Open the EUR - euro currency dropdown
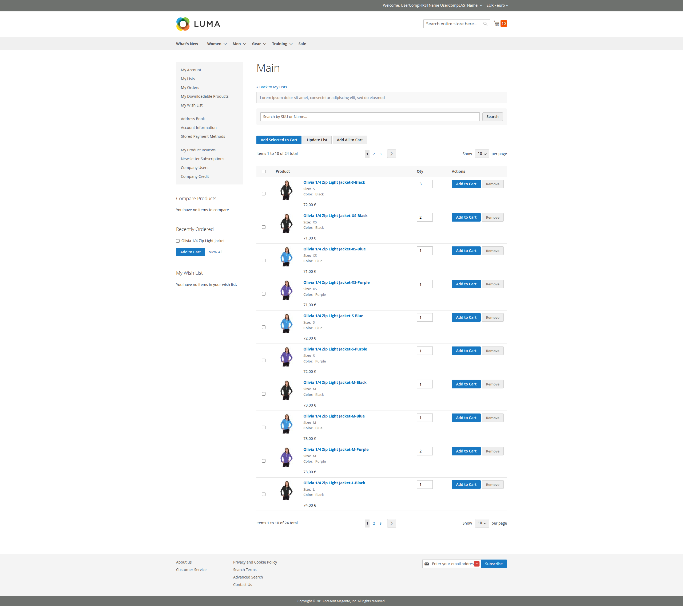The image size is (683, 606). tap(497, 5)
